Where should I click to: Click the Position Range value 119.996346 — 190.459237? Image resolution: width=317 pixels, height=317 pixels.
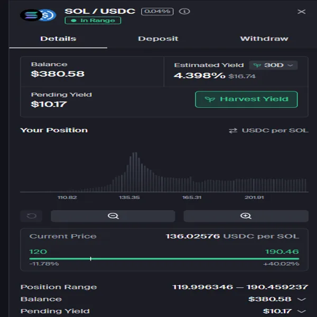pos(240,287)
